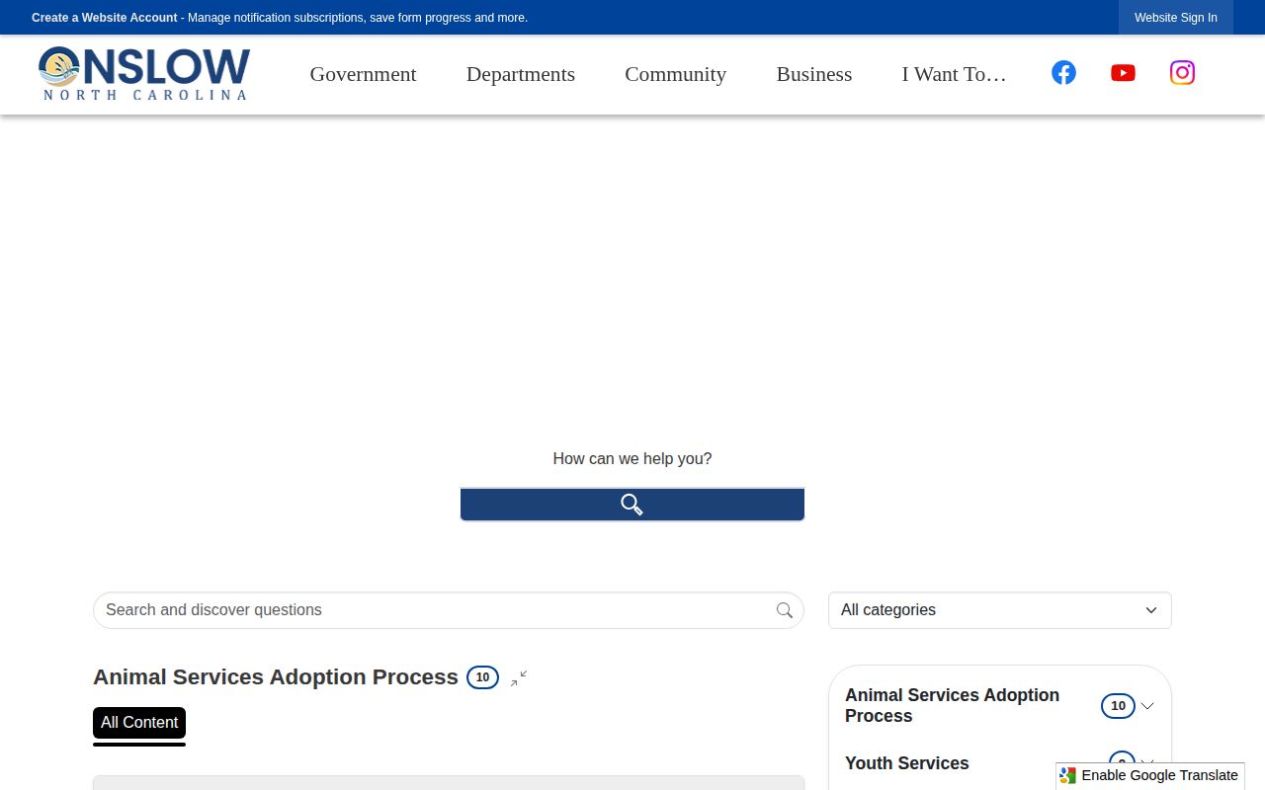The width and height of the screenshot is (1265, 790).
Task: Open the I Want To… menu
Action: tap(954, 74)
